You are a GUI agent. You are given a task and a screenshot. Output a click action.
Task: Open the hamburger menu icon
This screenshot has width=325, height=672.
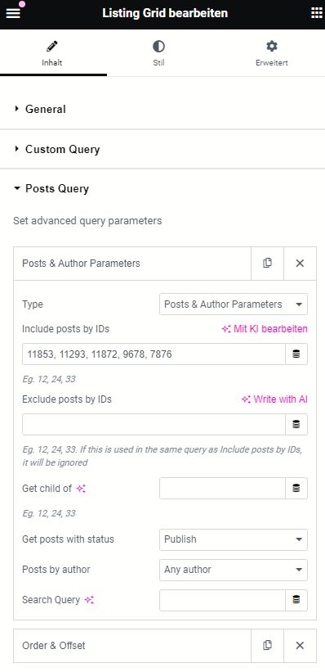(x=13, y=13)
